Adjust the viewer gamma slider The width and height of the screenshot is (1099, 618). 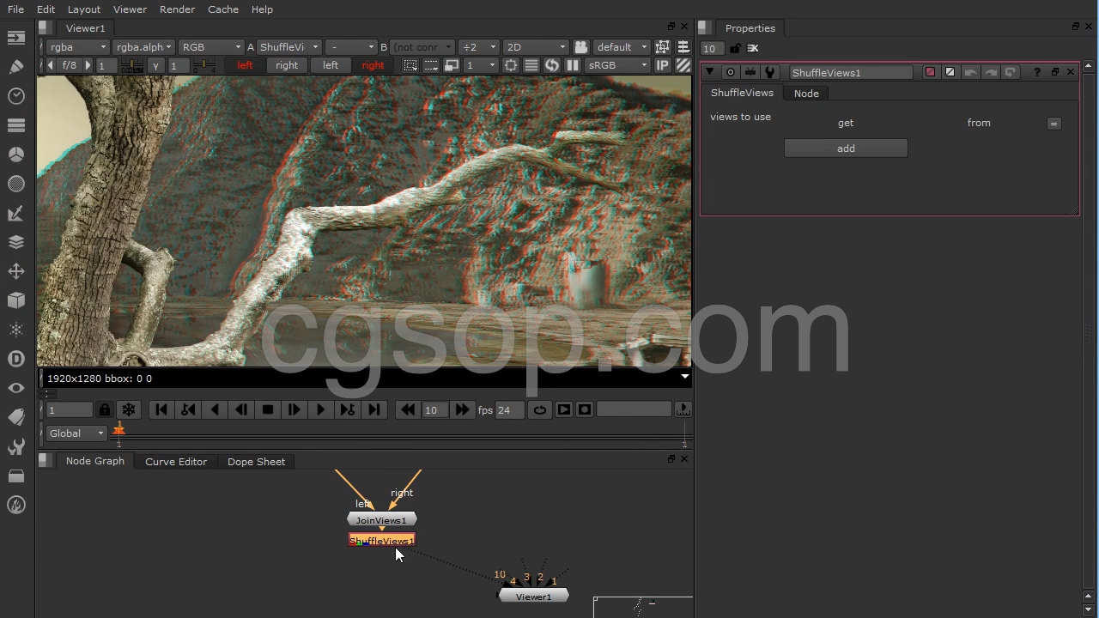[203, 65]
